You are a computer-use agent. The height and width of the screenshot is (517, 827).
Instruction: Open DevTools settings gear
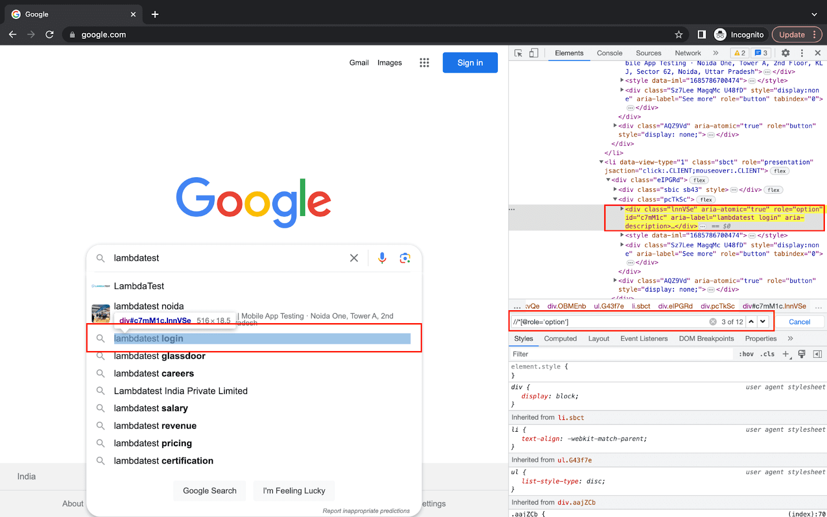pos(786,53)
